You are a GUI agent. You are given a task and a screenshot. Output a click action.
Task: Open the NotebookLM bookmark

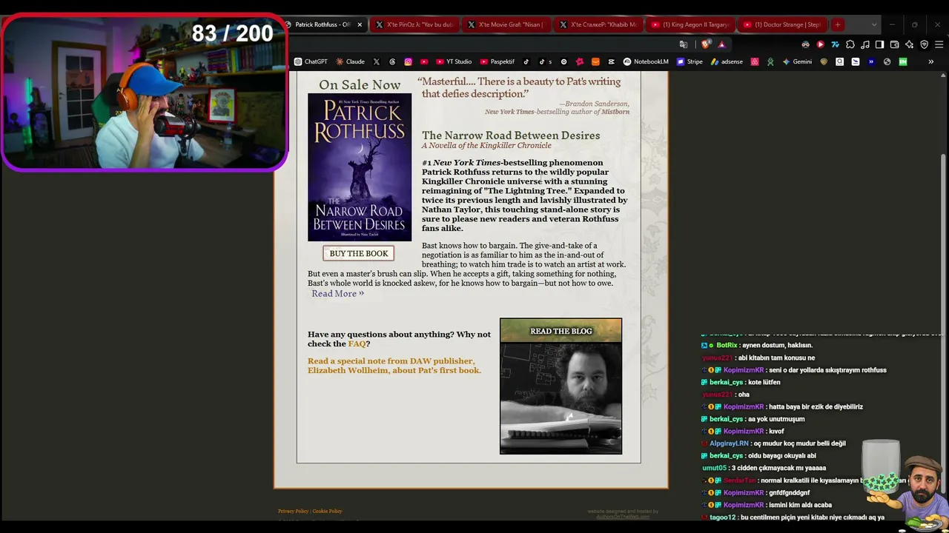(646, 61)
